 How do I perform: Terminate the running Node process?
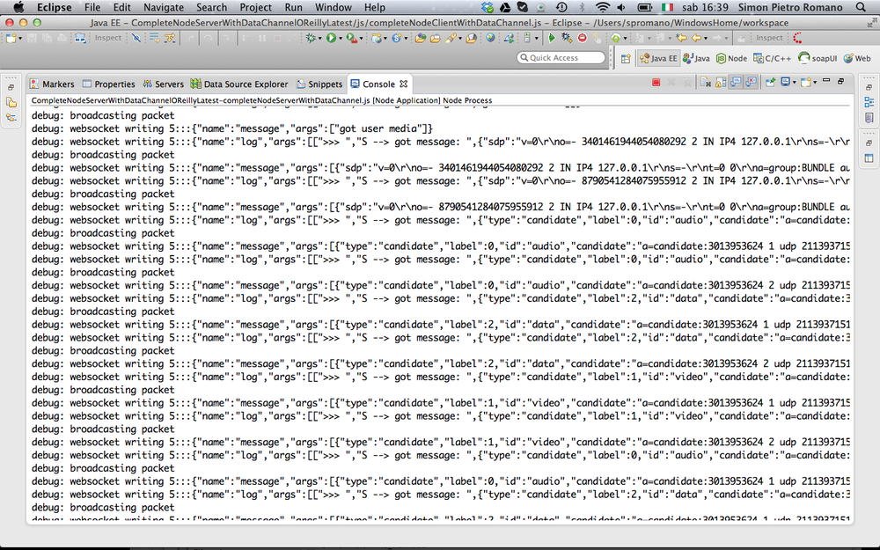656,84
